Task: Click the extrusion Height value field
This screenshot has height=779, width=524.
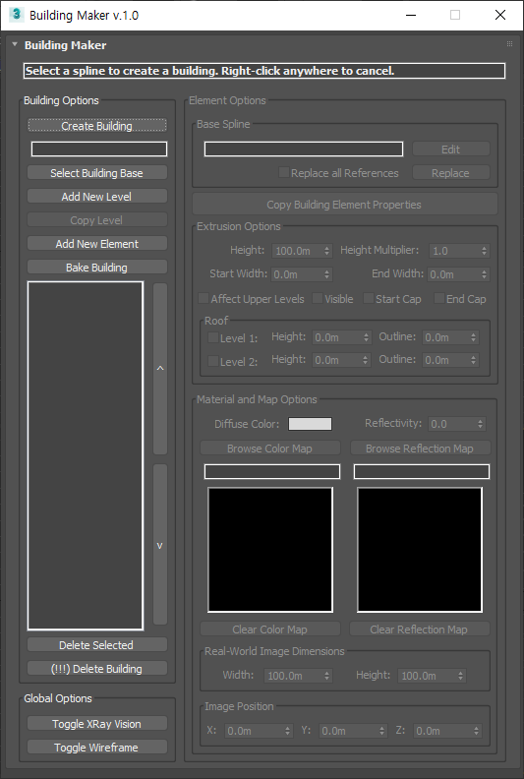Action: pyautogui.click(x=297, y=251)
